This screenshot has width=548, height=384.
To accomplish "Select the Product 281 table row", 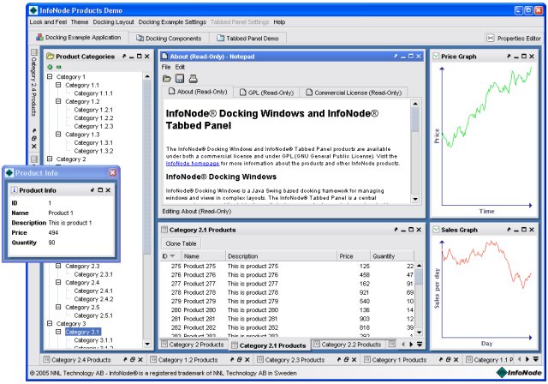I will coord(288,319).
